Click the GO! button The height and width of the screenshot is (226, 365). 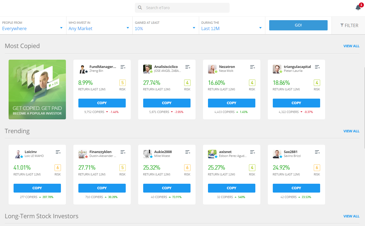coord(298,25)
